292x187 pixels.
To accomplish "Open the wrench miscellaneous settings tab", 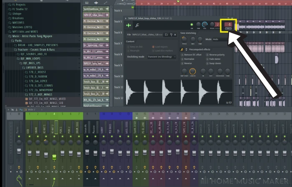I will (137, 25).
